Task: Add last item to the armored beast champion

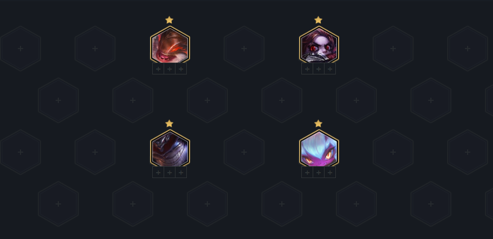Action: 181,173
